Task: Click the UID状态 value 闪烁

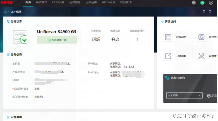Action: click(x=96, y=39)
